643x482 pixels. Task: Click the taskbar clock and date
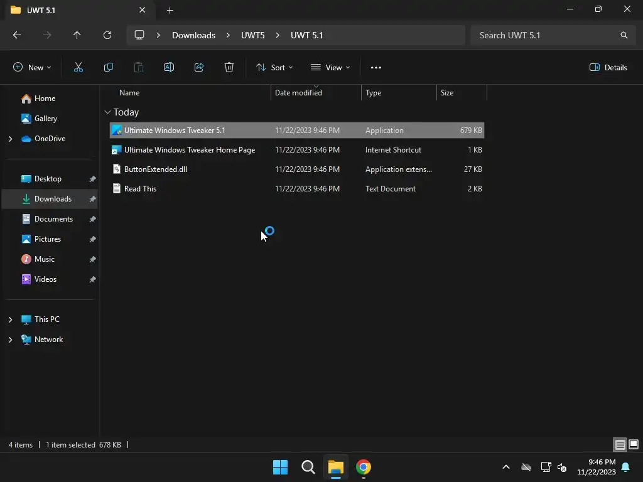[597, 467]
